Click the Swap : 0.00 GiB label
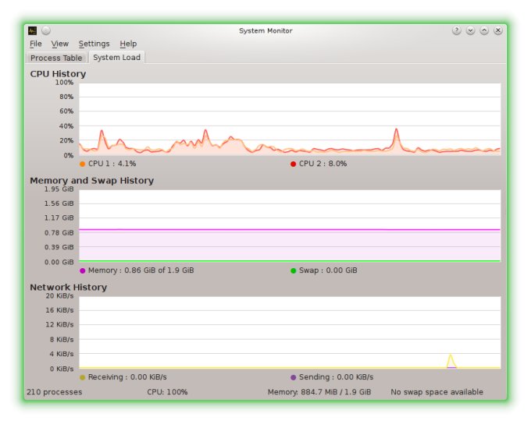The width and height of the screenshot is (531, 424). (x=328, y=270)
